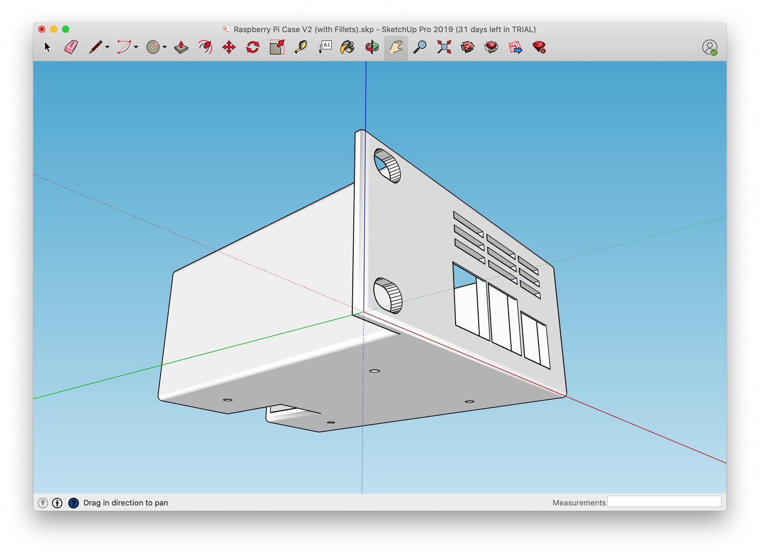Open the Line tool dropdown arrow
Screen dimensions: 760x555
(107, 47)
